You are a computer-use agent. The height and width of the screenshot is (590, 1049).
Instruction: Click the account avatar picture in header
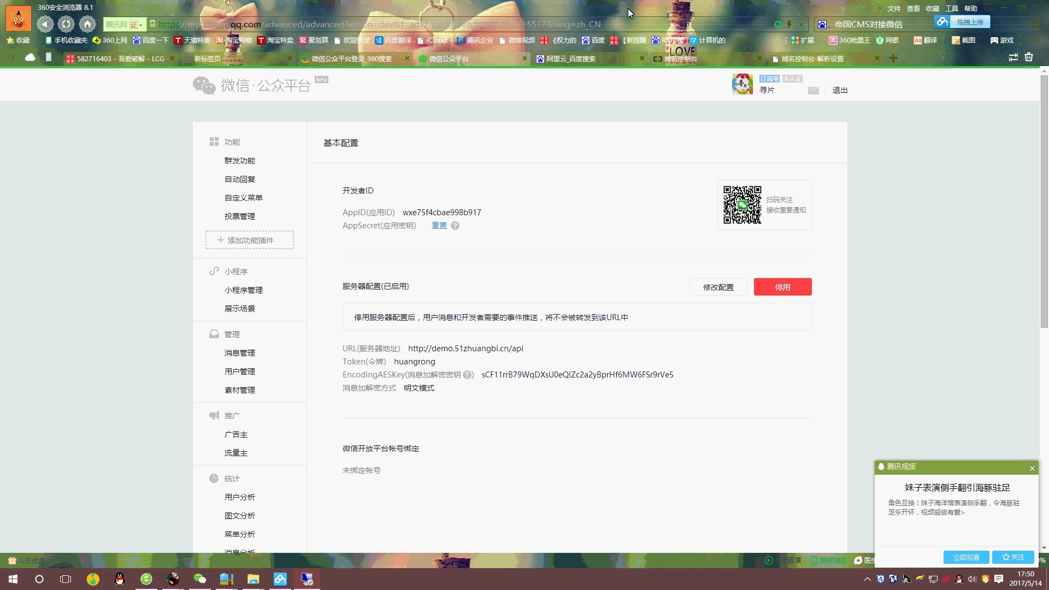[x=742, y=84]
